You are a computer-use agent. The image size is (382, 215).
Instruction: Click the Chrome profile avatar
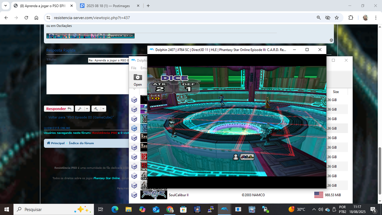pyautogui.click(x=365, y=18)
